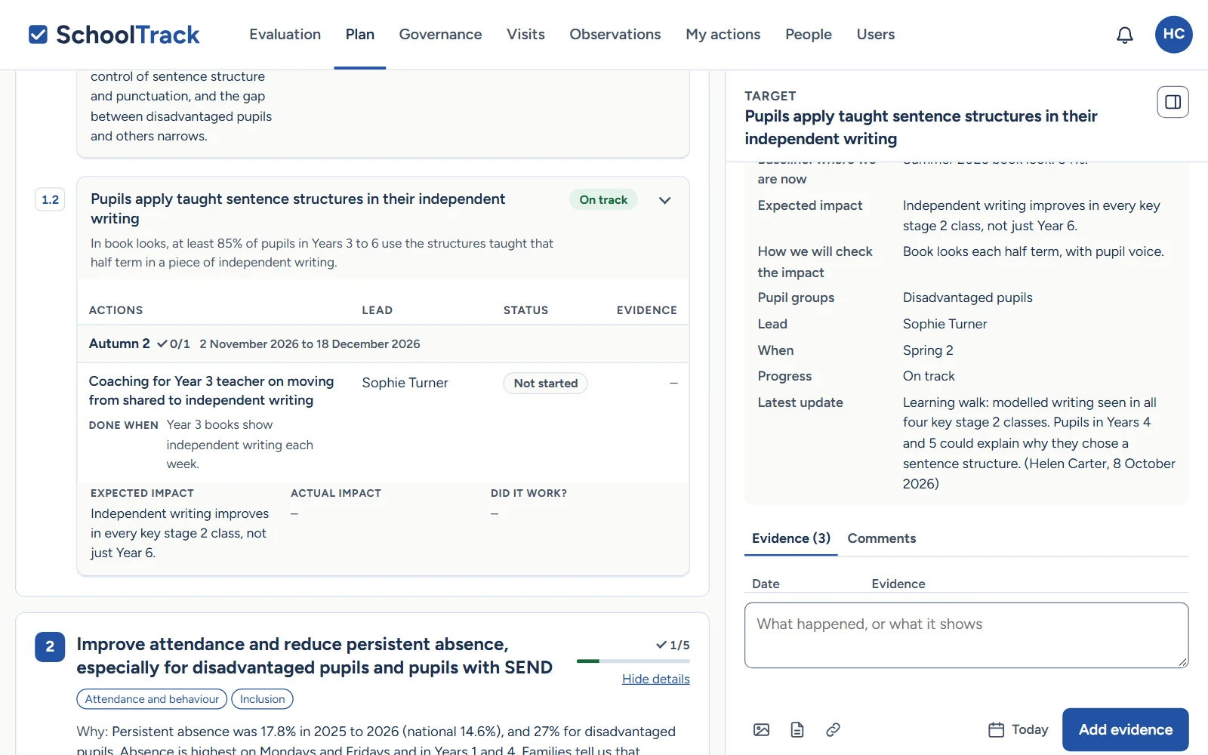Screen dimensions: 1208x755
Task: Attach a link to evidence
Action: [x=833, y=729]
